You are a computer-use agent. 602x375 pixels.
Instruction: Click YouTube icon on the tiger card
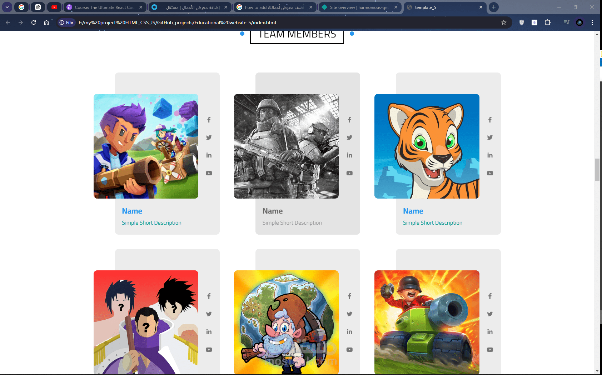pos(490,173)
